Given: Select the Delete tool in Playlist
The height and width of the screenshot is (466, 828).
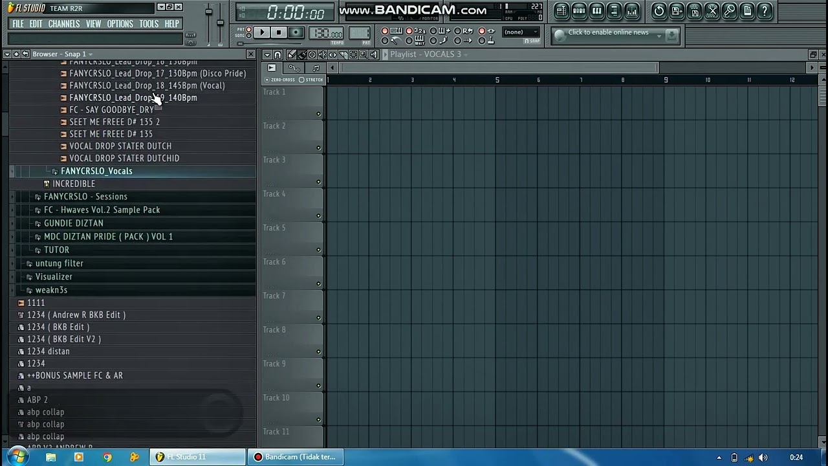Looking at the screenshot, I should 312,54.
